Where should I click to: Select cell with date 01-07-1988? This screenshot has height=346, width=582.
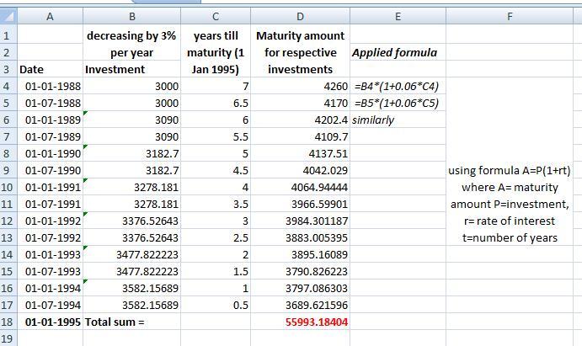(x=50, y=103)
